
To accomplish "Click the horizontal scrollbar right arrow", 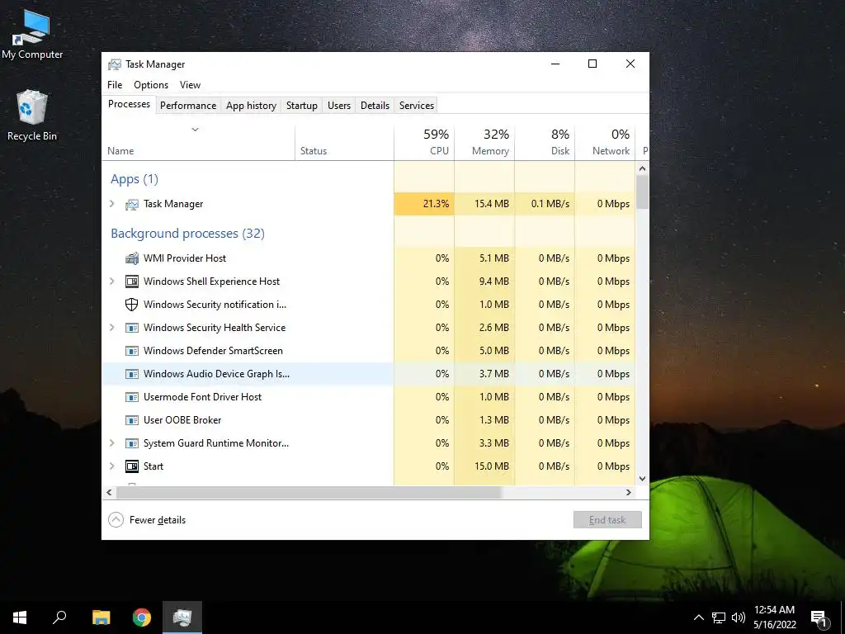I will (628, 492).
